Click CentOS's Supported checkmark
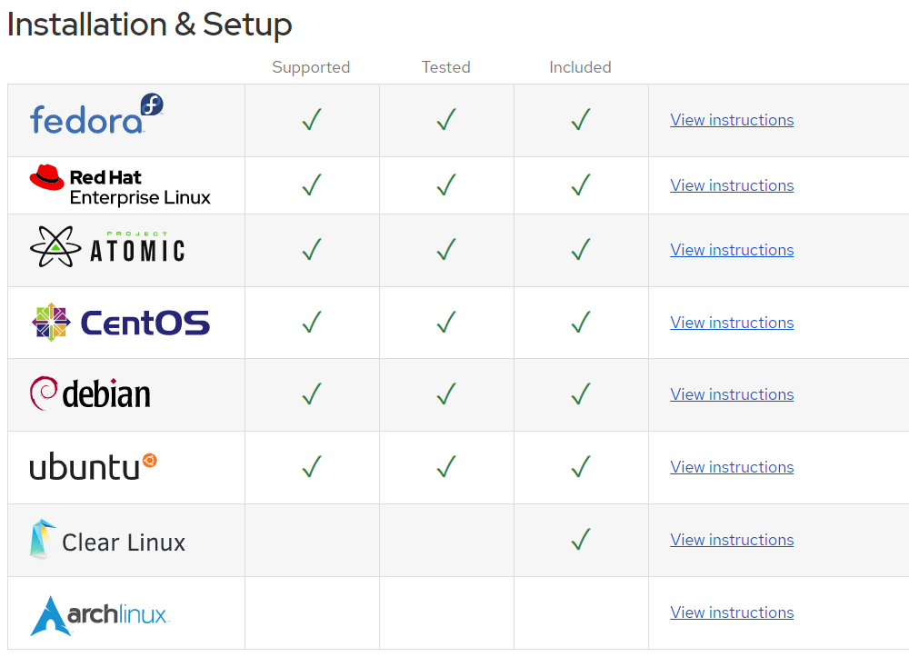 [x=312, y=322]
